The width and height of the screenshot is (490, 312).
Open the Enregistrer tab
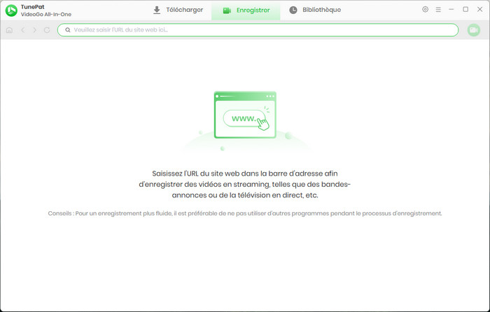coord(246,10)
